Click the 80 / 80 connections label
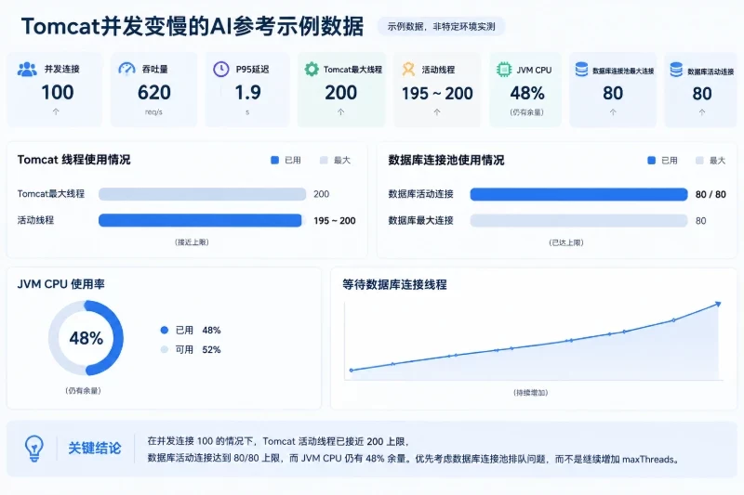The height and width of the screenshot is (495, 744). pyautogui.click(x=711, y=194)
